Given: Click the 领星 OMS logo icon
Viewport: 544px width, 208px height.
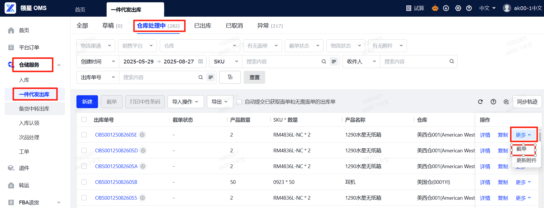Looking at the screenshot, I should 10,8.
